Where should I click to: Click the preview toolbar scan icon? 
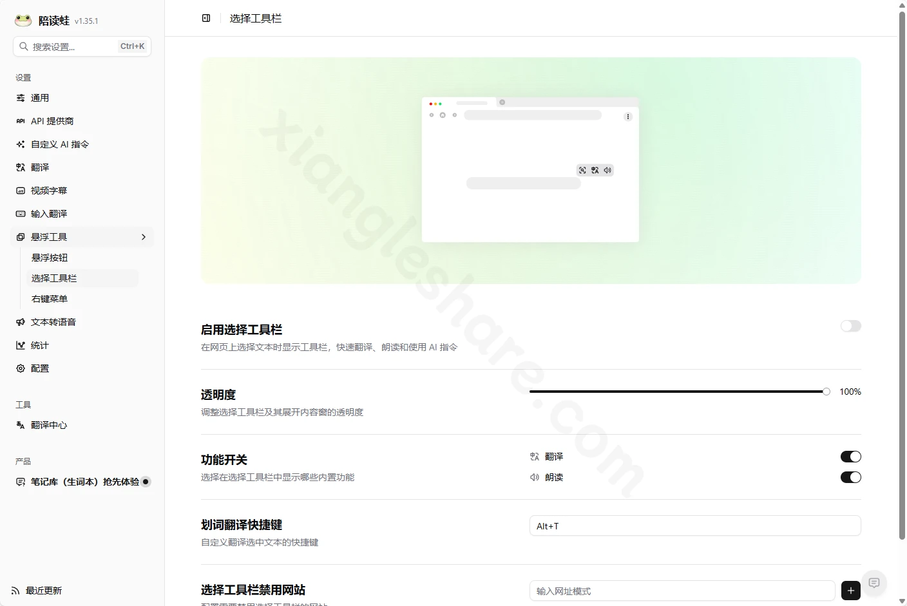[x=582, y=170]
